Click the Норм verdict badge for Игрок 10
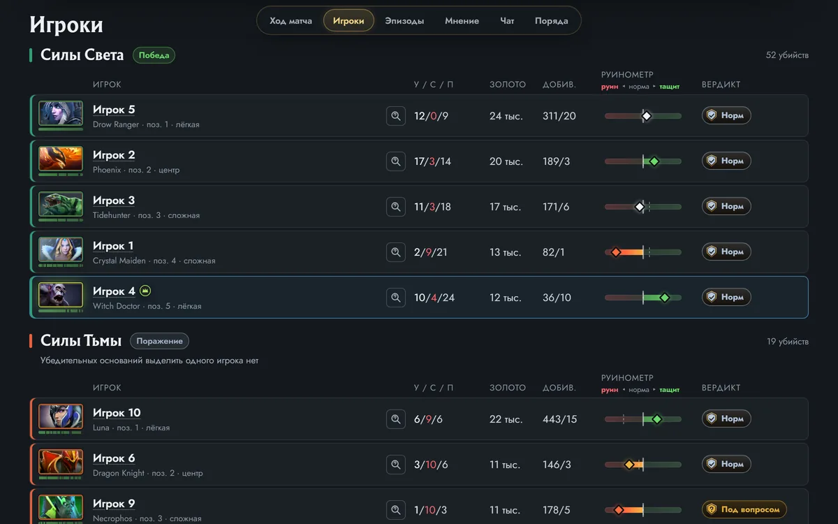838x524 pixels. [726, 419]
